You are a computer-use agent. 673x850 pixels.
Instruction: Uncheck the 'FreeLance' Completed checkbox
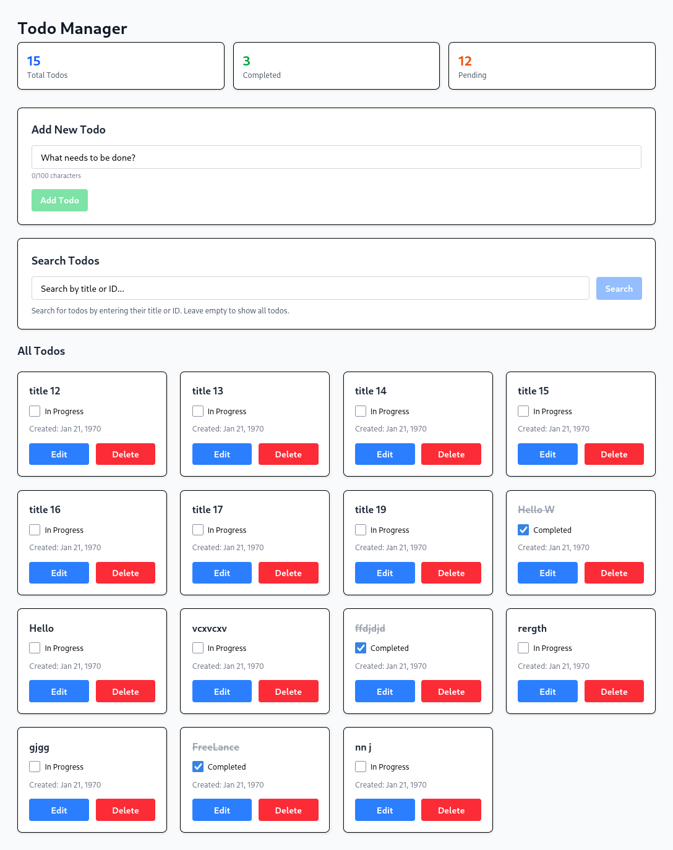198,767
